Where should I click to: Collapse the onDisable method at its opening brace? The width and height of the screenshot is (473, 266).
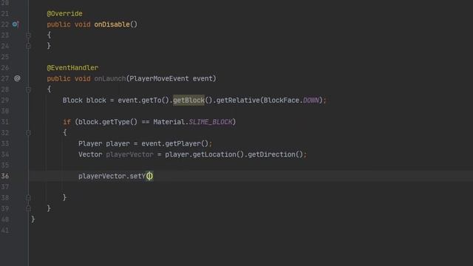(x=28, y=35)
